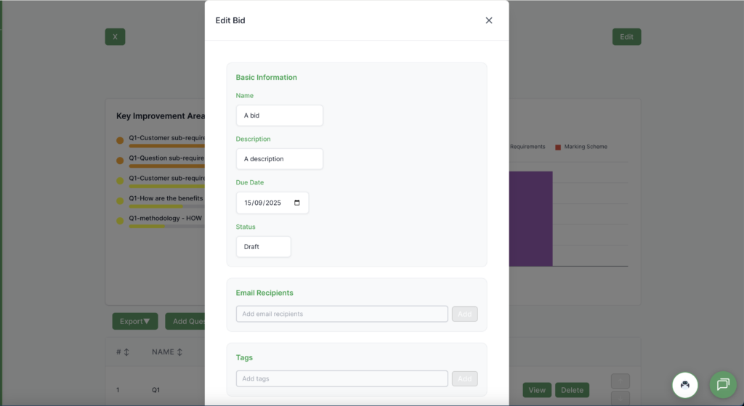The height and width of the screenshot is (406, 744).
Task: Click the Name field containing 'A bid'
Action: (279, 115)
